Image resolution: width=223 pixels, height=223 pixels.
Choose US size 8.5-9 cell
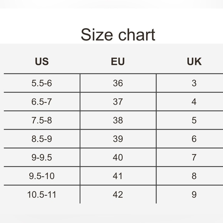point(42,139)
